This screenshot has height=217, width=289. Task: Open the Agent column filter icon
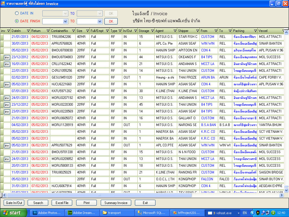point(175,31)
